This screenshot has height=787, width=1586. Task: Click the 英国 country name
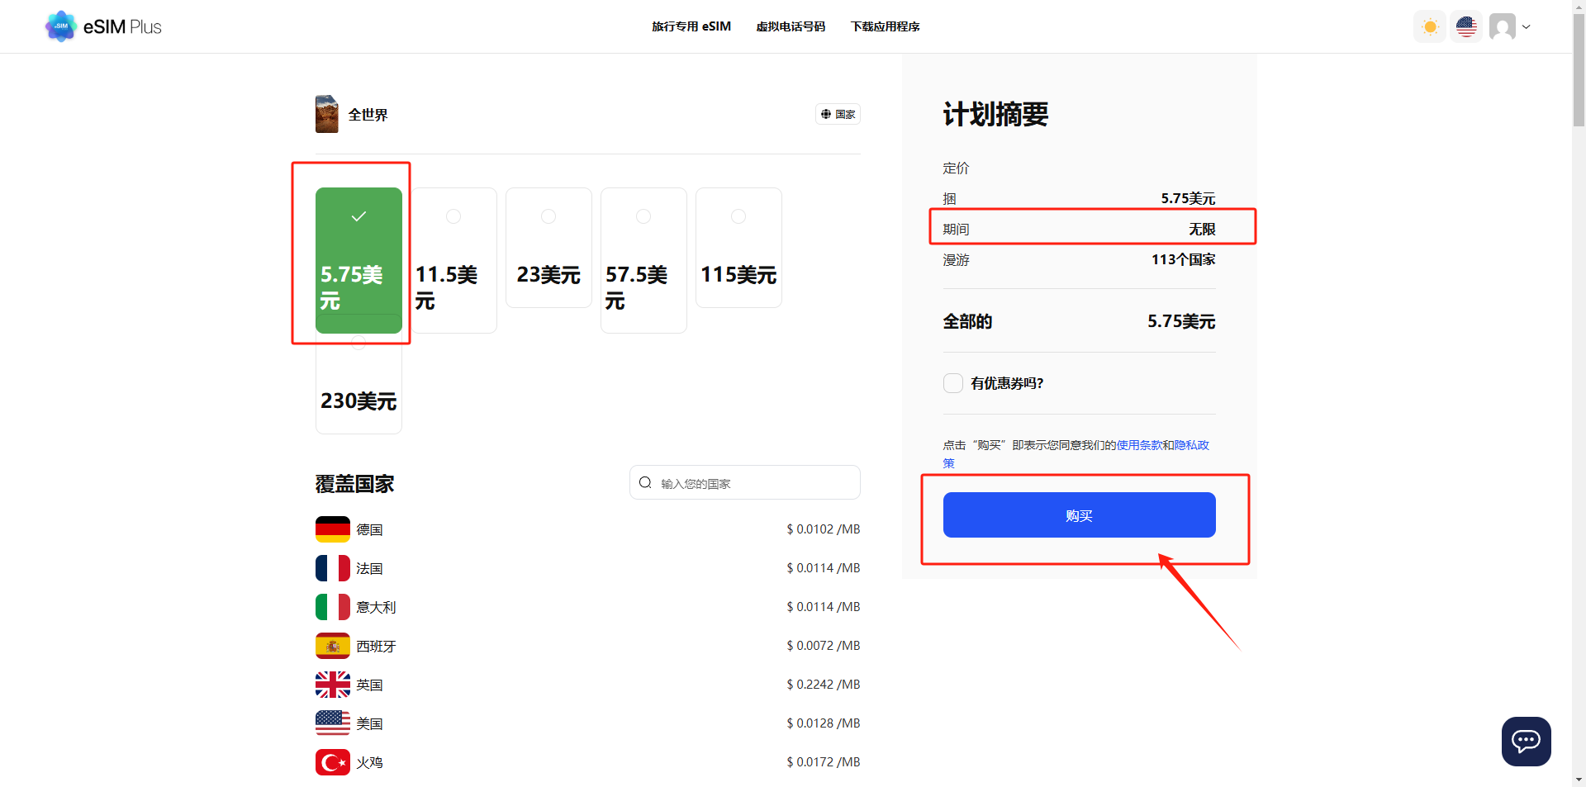pyautogui.click(x=369, y=685)
